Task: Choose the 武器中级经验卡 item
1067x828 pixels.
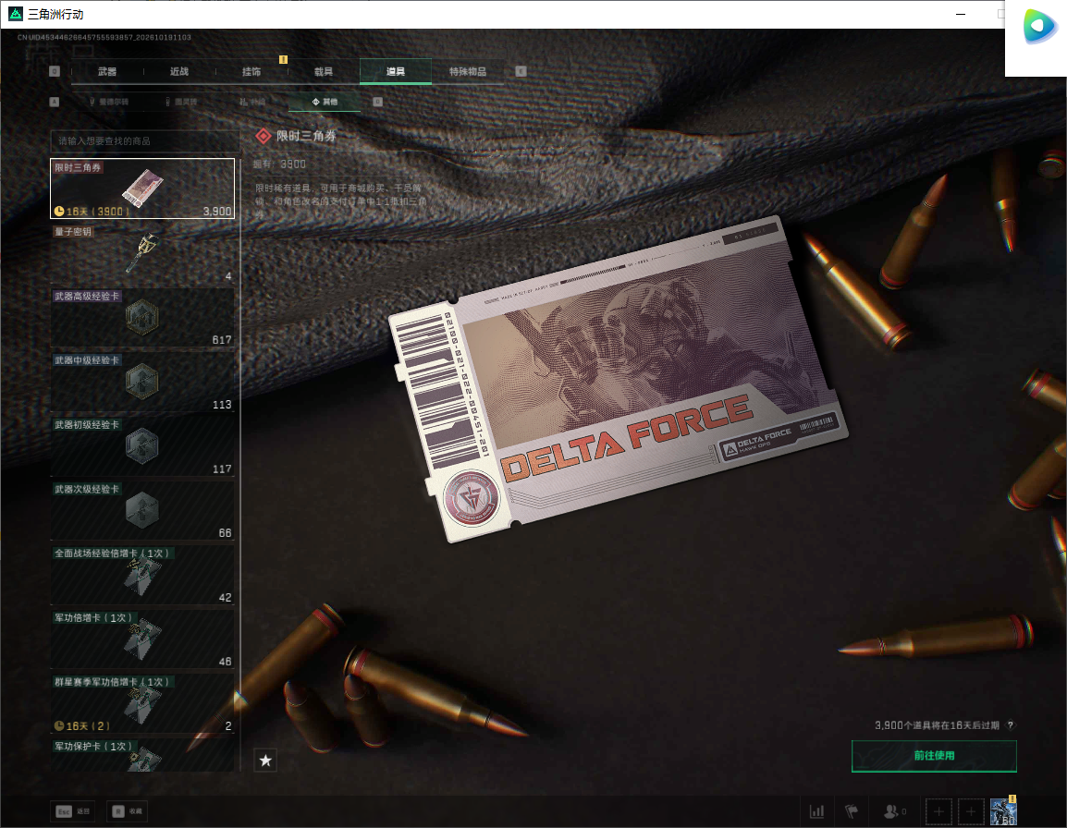Action: (142, 382)
